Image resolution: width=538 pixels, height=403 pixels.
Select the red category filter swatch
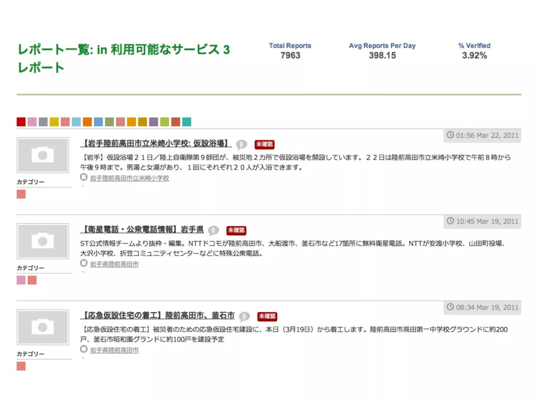(21, 122)
